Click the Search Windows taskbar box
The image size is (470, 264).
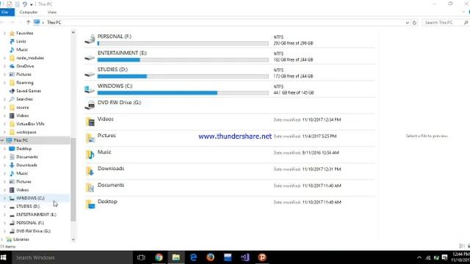point(72,257)
